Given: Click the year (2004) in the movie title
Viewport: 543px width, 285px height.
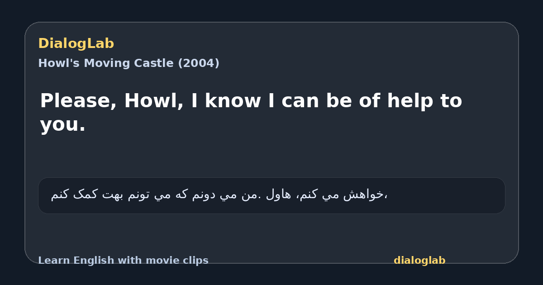Looking at the screenshot, I should [198, 63].
